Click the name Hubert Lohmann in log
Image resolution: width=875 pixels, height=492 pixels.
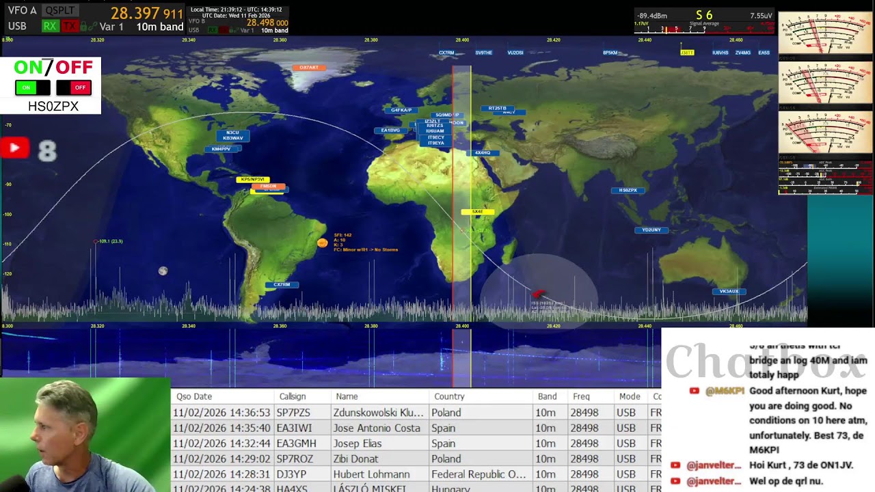pos(371,474)
